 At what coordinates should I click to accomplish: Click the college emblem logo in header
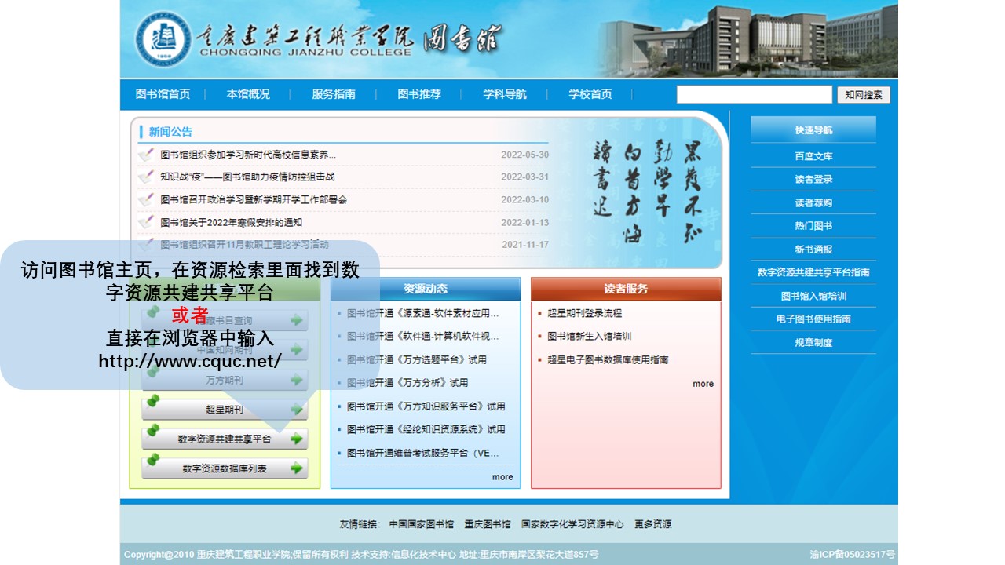(163, 39)
